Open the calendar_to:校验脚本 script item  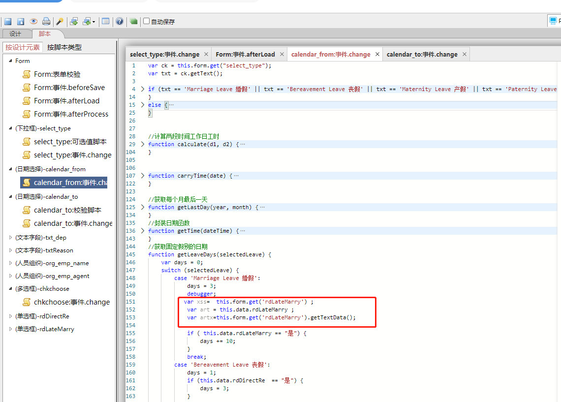[x=67, y=210]
